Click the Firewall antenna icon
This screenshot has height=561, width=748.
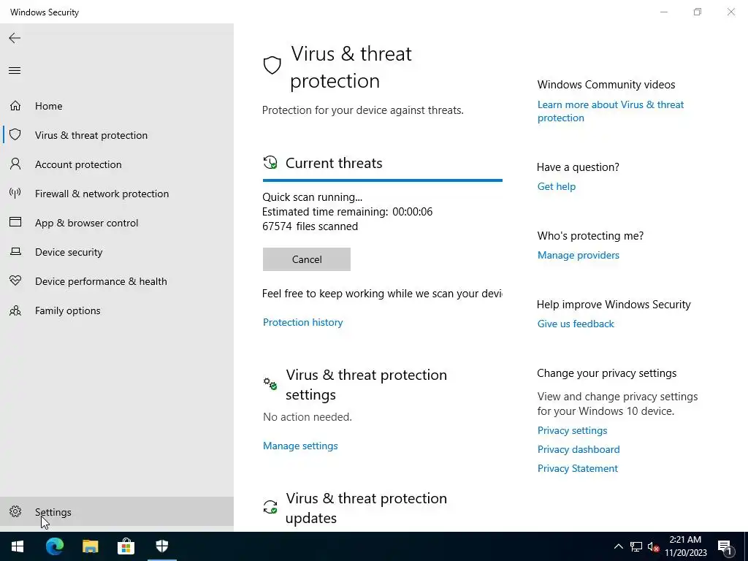point(15,193)
